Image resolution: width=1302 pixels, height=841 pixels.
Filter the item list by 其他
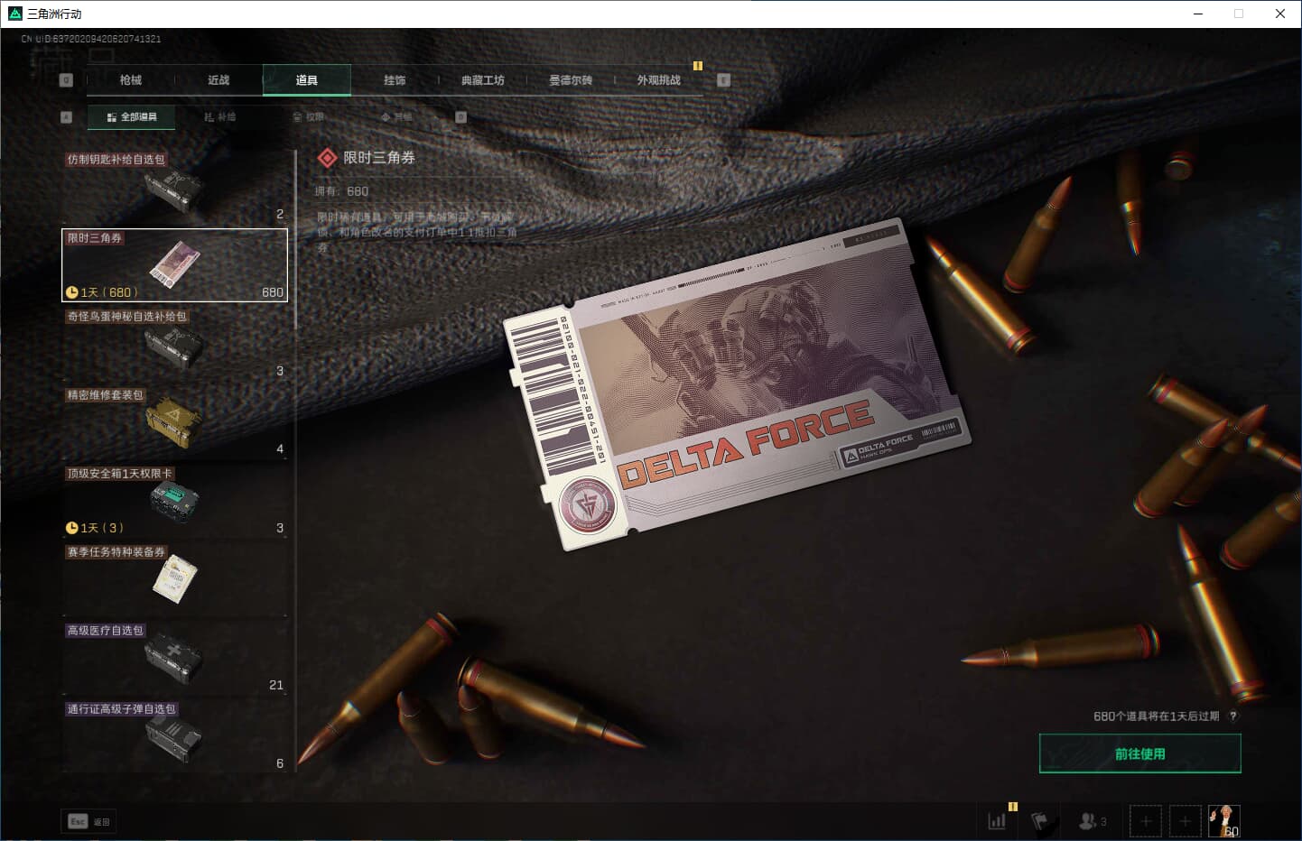click(x=396, y=117)
